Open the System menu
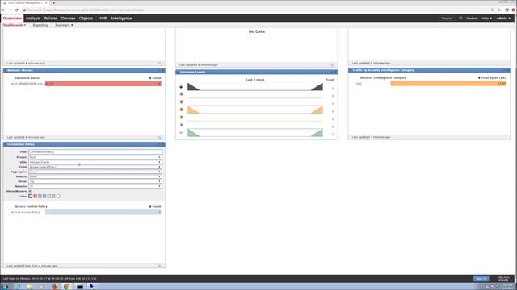 coord(472,18)
